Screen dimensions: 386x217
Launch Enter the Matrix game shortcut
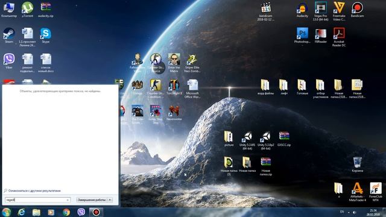click(174, 63)
